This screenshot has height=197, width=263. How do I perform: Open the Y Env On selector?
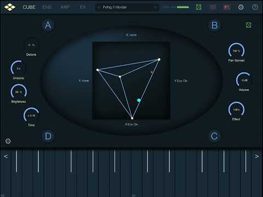coord(181,81)
